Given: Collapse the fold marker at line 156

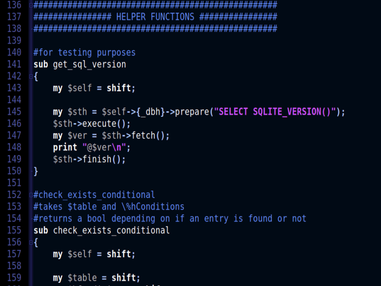Looking at the screenshot, I should pyautogui.click(x=30, y=242).
